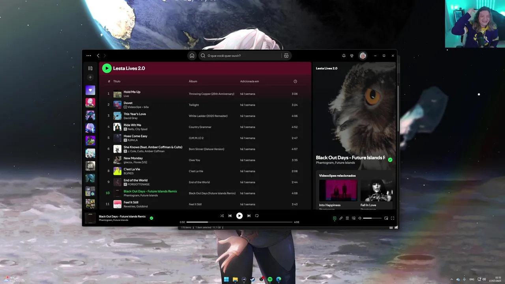
Task: Go back with the left arrow
Action: tap(98, 56)
